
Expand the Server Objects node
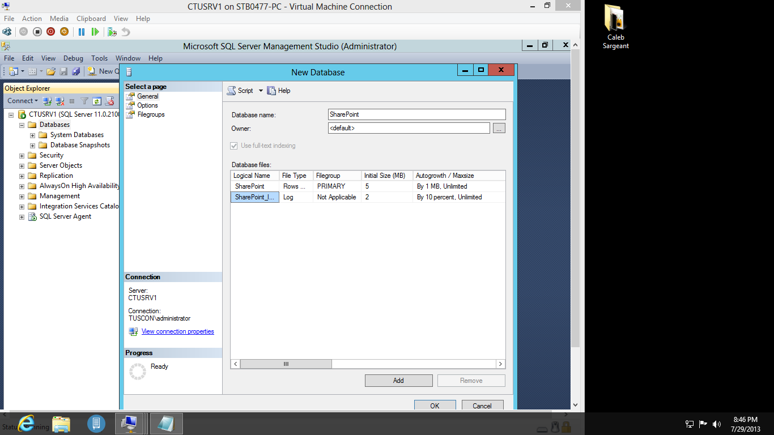tap(22, 165)
